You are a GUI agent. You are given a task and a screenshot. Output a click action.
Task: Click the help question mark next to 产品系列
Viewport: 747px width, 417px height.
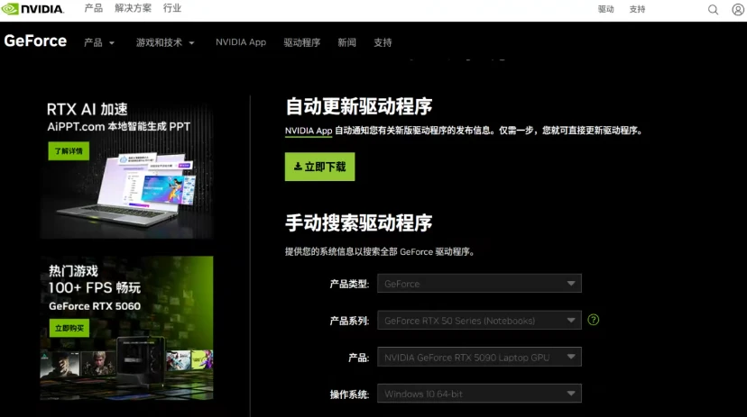593,320
